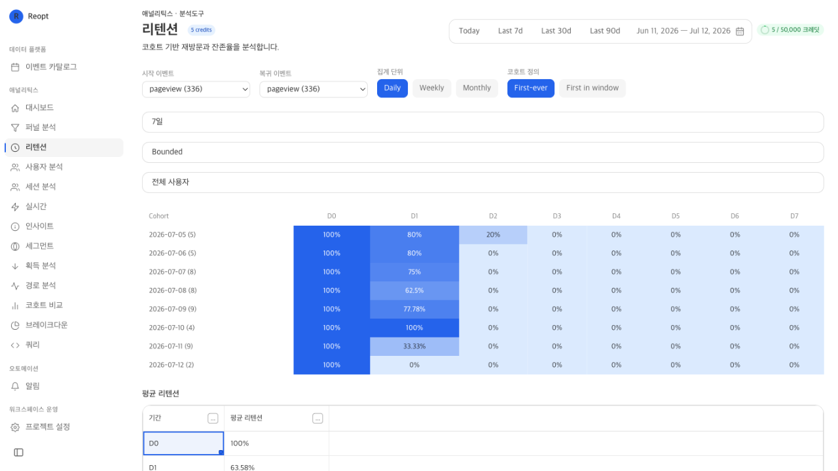Image resolution: width=838 pixels, height=471 pixels.
Task: Select the Last 90d date preset
Action: tap(605, 31)
